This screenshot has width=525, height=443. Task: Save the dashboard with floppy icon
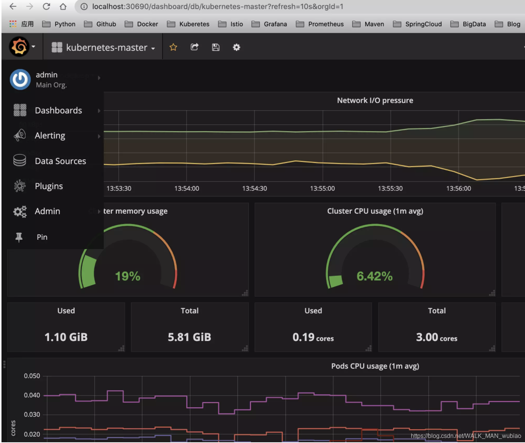point(216,47)
